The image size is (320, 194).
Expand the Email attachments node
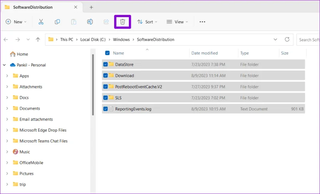tap(7, 119)
